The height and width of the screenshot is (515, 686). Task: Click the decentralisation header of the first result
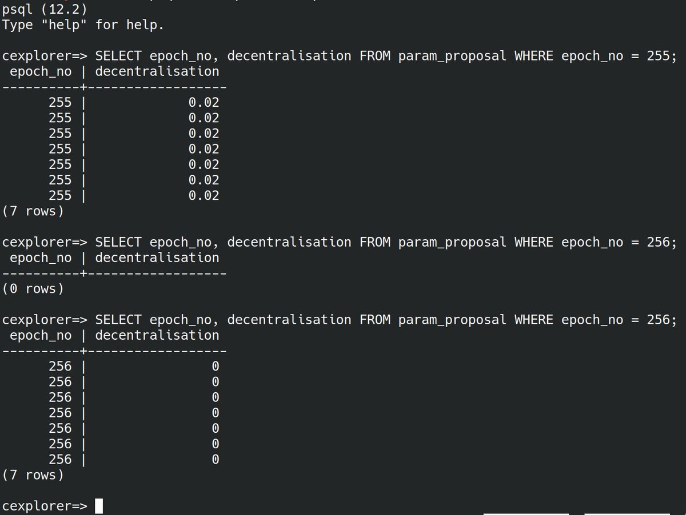tap(157, 71)
